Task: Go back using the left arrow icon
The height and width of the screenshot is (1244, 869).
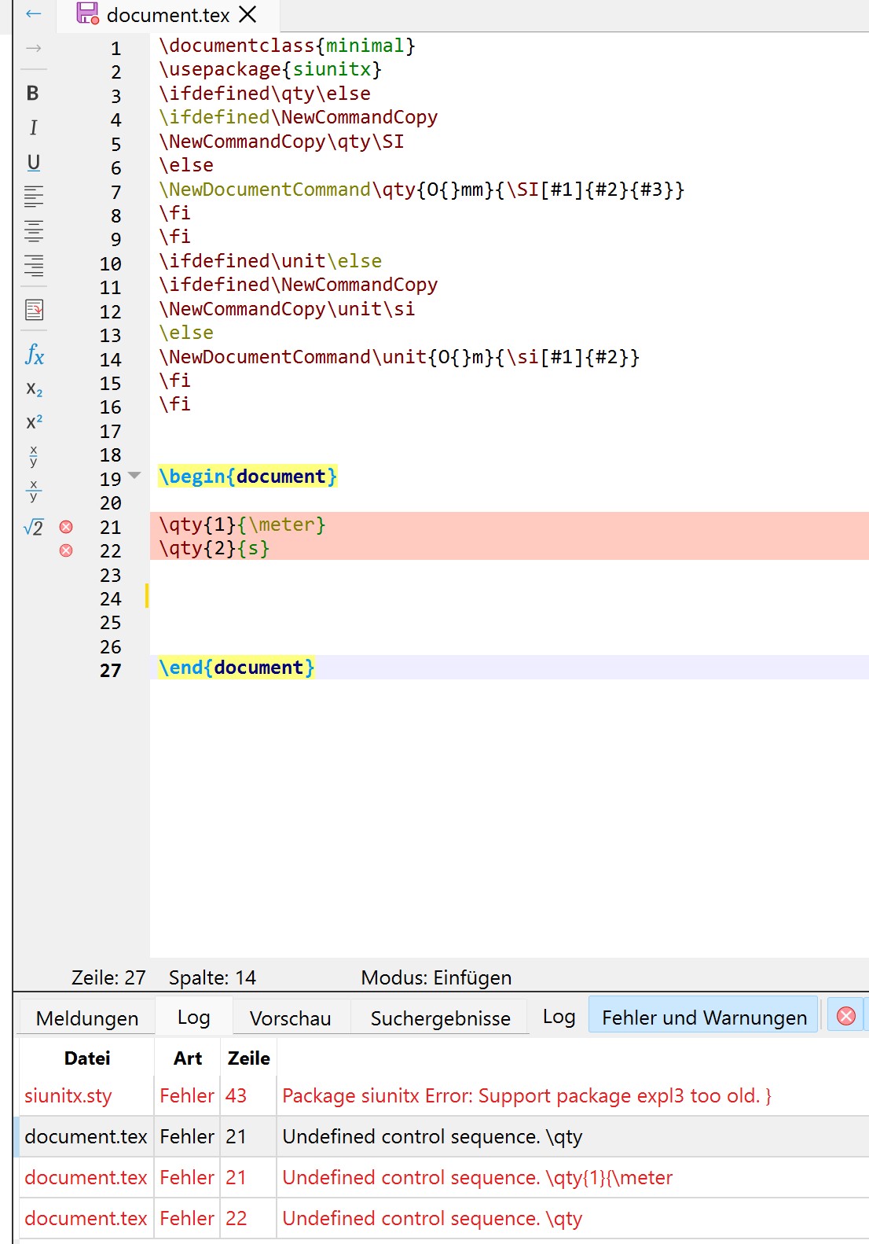Action: click(33, 13)
